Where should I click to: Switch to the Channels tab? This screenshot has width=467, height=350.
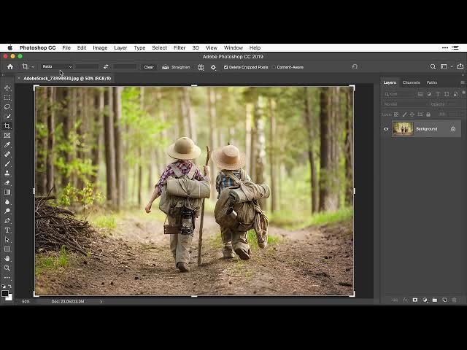click(411, 82)
